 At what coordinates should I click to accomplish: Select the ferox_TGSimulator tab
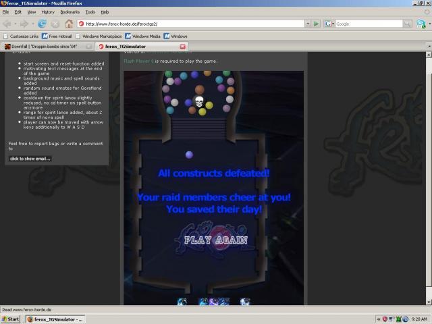(x=142, y=47)
